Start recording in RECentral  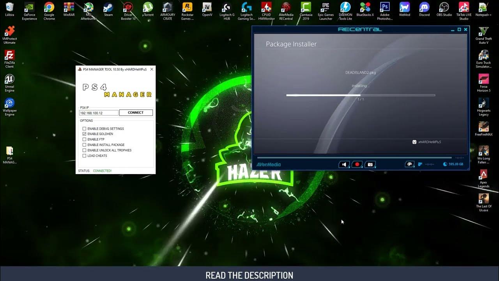[357, 164]
